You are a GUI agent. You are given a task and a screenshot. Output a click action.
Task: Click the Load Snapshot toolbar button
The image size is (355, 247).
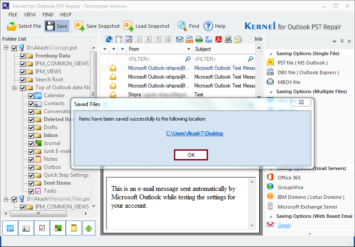[x=147, y=26]
